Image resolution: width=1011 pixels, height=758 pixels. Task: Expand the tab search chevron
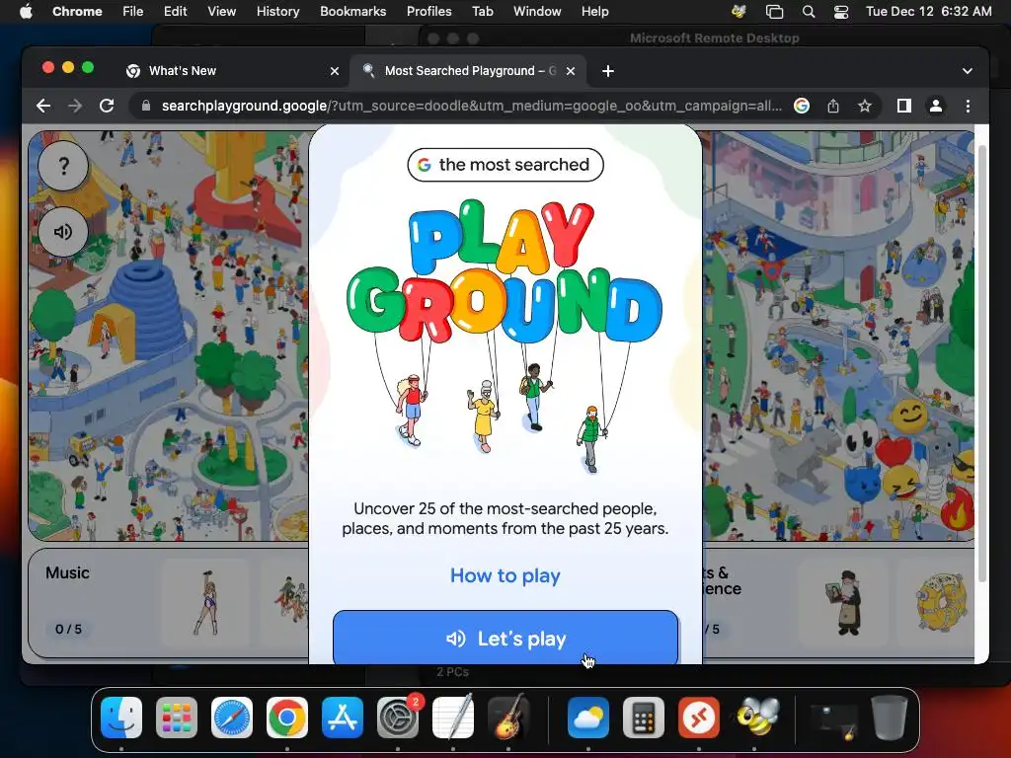(x=968, y=71)
